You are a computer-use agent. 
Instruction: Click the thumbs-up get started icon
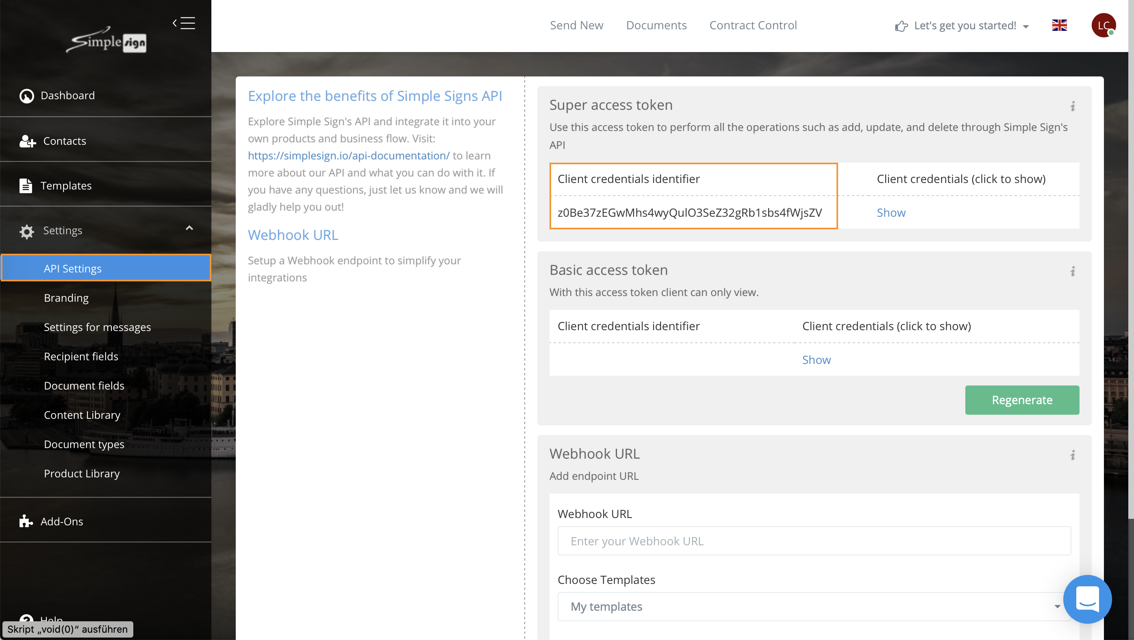pyautogui.click(x=901, y=26)
